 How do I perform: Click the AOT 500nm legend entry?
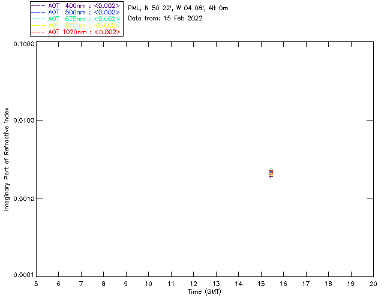coord(76,12)
